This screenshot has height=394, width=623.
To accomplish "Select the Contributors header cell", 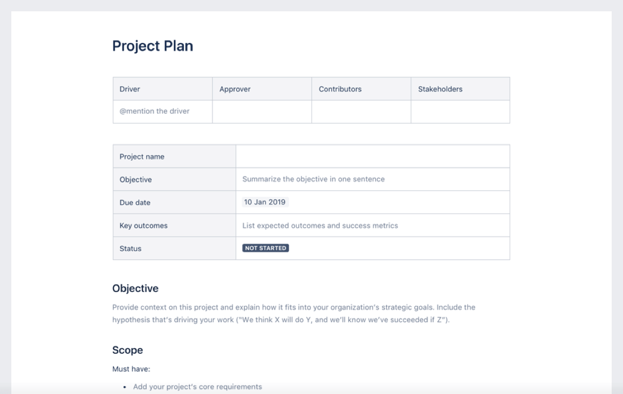I will pyautogui.click(x=361, y=89).
